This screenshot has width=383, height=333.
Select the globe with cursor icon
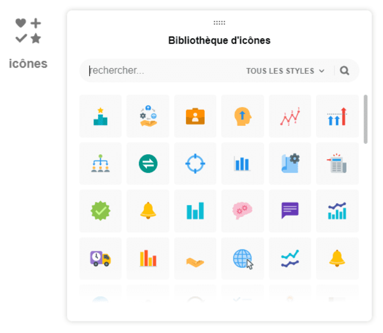tap(242, 258)
